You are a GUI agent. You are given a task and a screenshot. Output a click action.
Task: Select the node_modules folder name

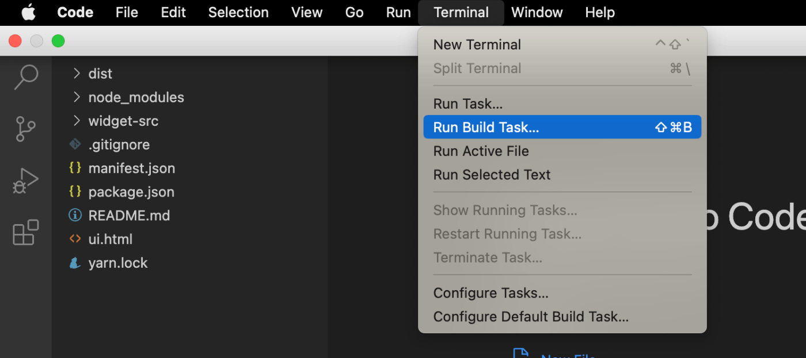click(136, 97)
